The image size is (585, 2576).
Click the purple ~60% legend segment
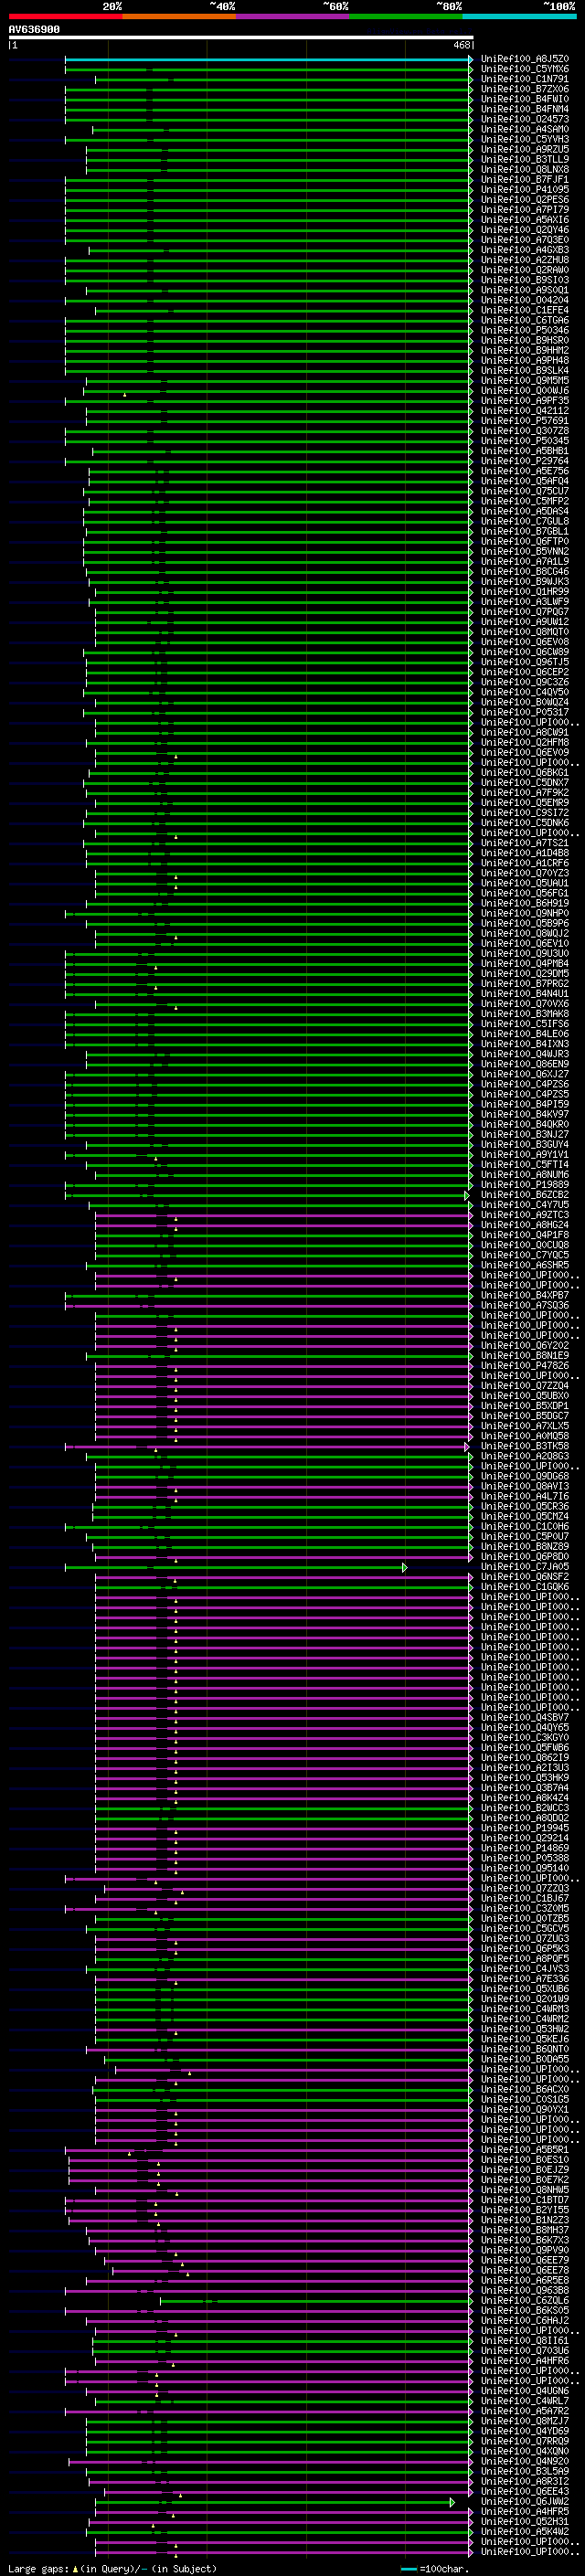pyautogui.click(x=292, y=16)
